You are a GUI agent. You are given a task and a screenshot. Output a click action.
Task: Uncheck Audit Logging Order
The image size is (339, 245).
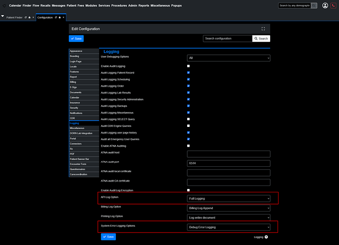point(188,86)
